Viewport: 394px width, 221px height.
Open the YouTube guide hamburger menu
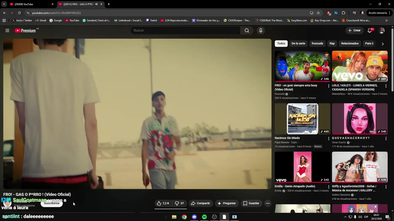[7, 30]
